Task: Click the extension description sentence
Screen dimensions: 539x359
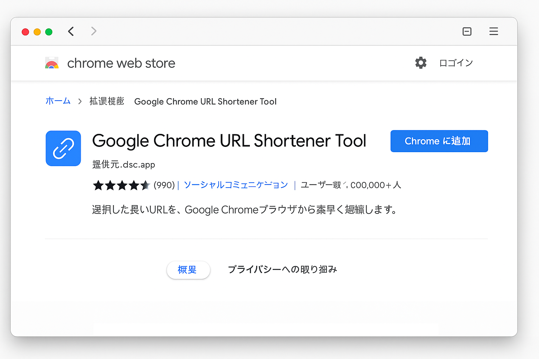Action: click(x=245, y=210)
